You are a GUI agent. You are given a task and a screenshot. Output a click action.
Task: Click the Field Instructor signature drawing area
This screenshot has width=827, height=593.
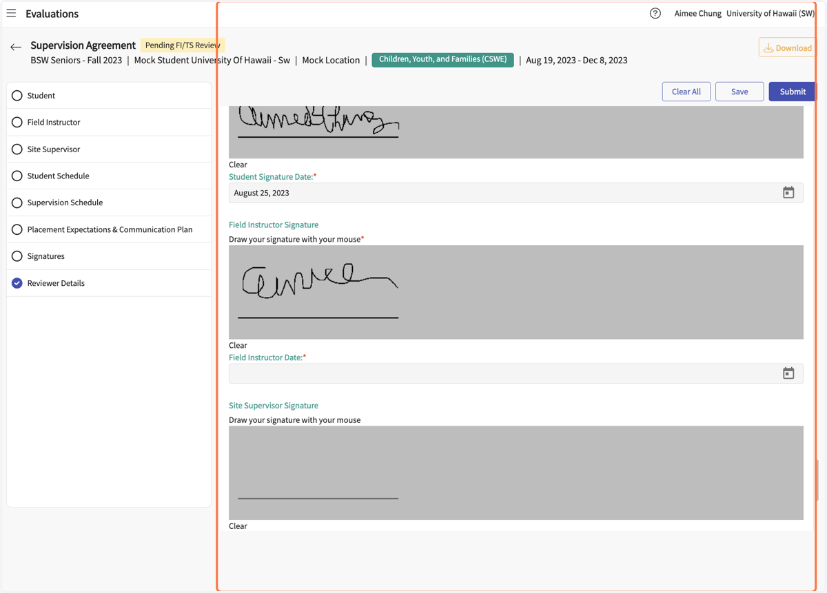516,292
